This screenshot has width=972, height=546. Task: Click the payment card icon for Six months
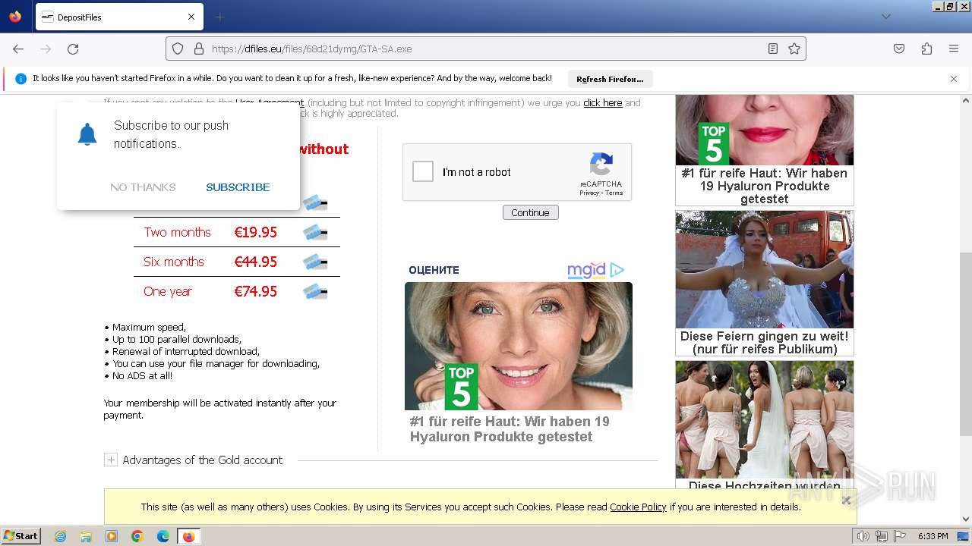point(315,262)
